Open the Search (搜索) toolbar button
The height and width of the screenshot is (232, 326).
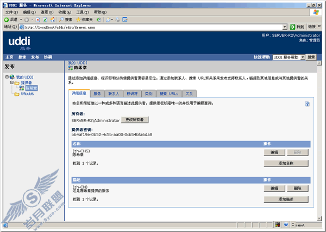(66, 20)
